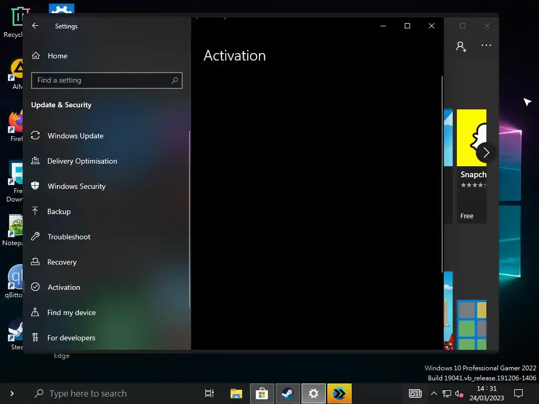Click the Troubleshoot wrench icon

(x=35, y=236)
